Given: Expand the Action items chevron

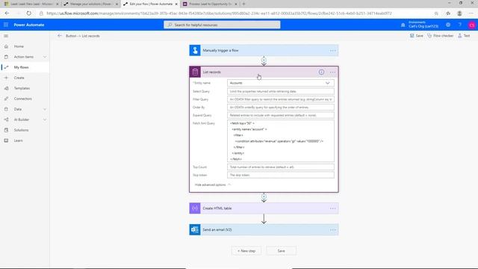Looking at the screenshot, I should pyautogui.click(x=45, y=57).
